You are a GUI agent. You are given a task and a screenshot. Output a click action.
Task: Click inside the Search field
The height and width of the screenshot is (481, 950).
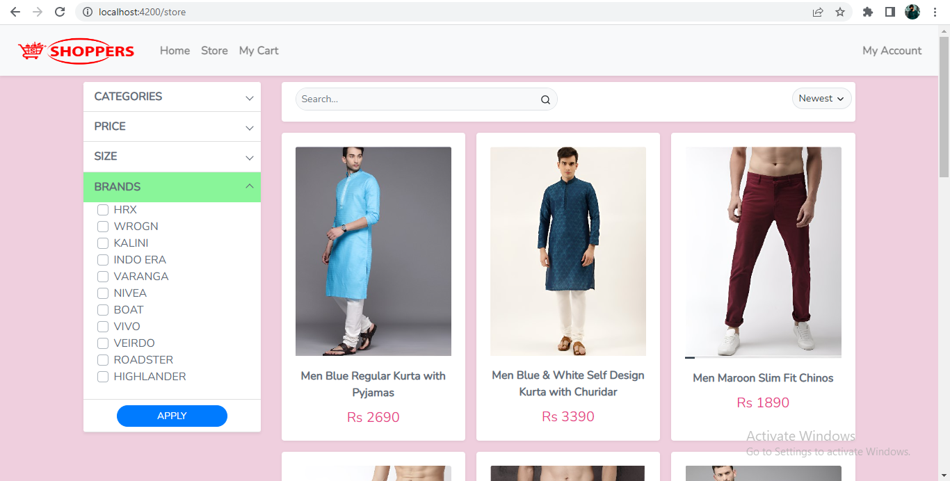point(389,99)
